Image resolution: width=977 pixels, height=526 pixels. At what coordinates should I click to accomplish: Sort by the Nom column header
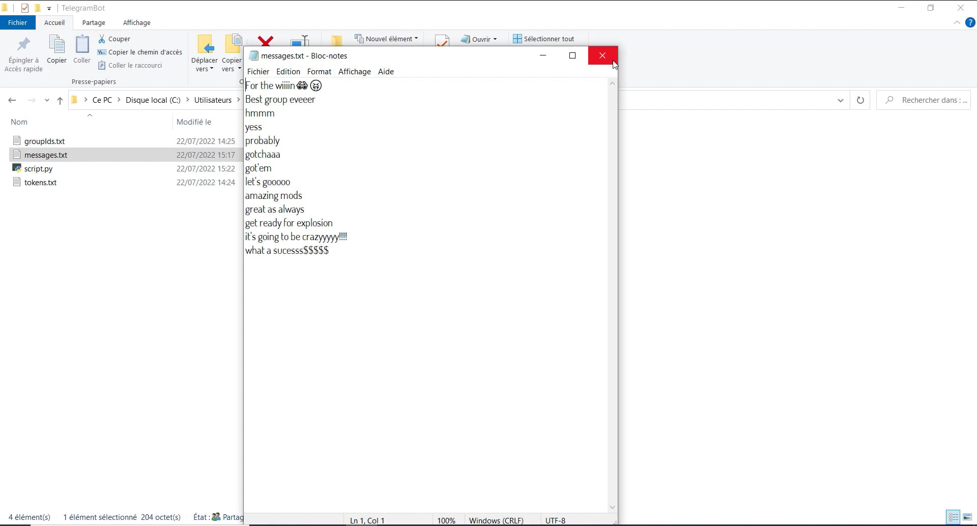[19, 122]
